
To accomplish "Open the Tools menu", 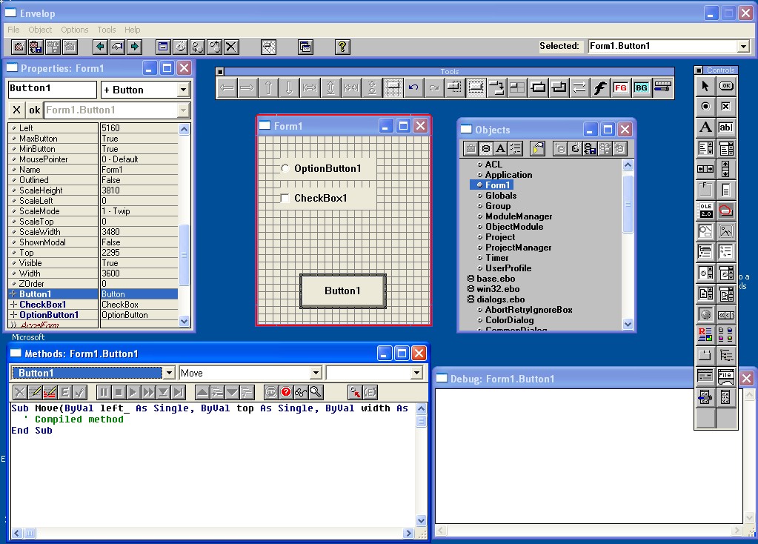I will (107, 30).
